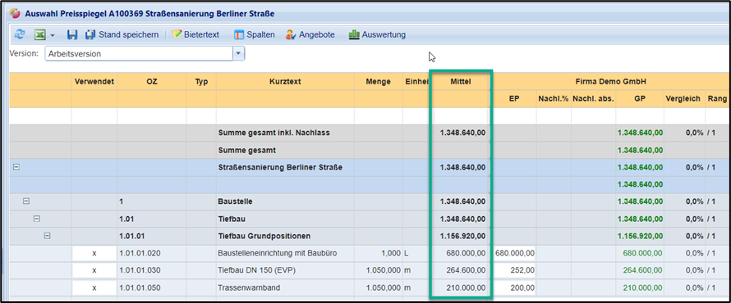Open the Bietertext editor
Viewport: 731px width, 303px height.
195,34
